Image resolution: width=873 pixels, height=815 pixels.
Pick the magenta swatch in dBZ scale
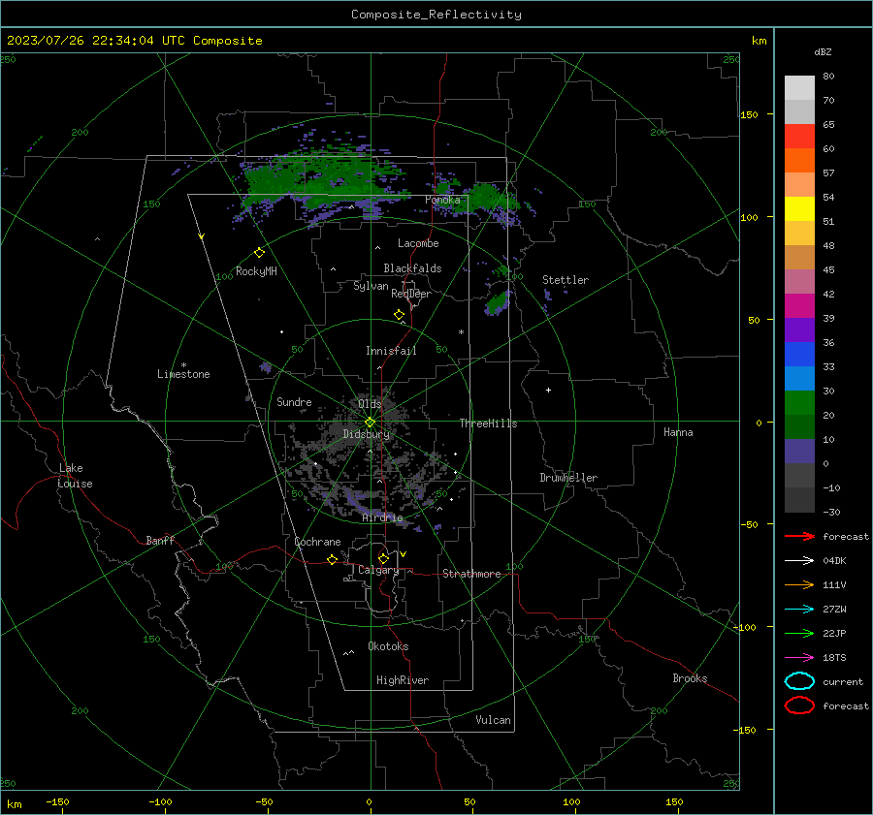pos(799,305)
